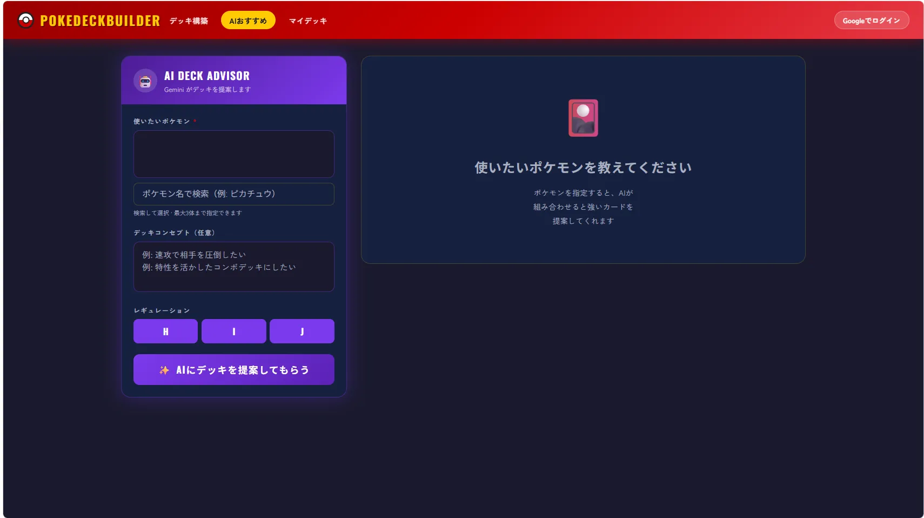Click the required field asterisk marker
Viewport: 924px width, 518px height.
pyautogui.click(x=195, y=121)
